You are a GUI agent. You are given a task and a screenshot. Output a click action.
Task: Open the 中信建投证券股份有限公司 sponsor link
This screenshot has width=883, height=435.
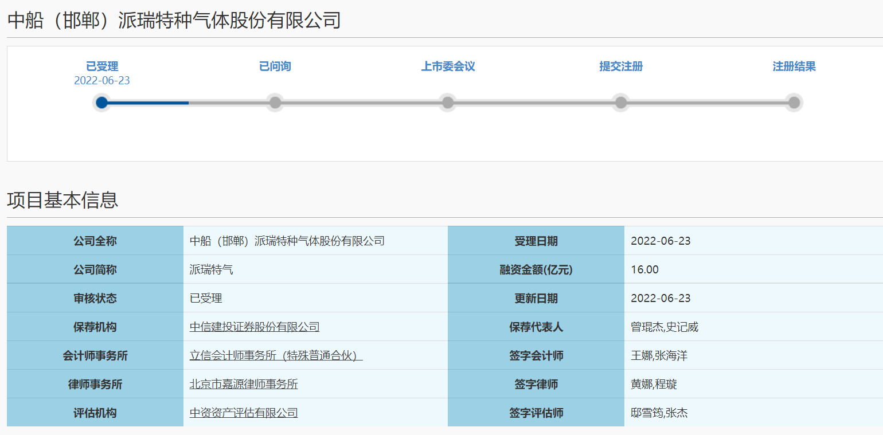255,327
